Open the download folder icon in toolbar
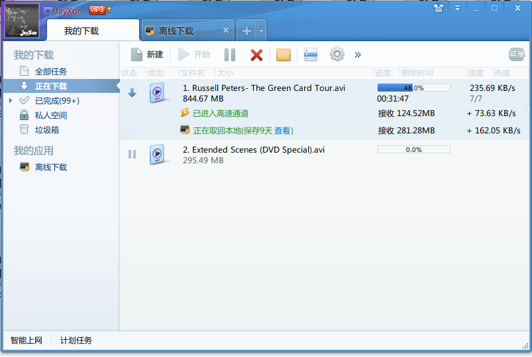Screen dimensions: 532x357 pos(284,54)
